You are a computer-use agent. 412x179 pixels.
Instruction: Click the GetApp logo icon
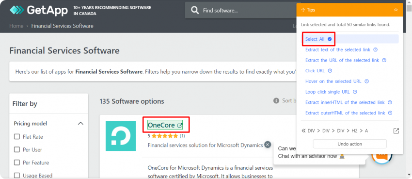point(16,10)
